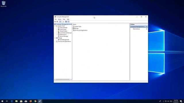184x103 pixels.
Task: Click tree scrollbar left arrow
Action: coord(55,80)
